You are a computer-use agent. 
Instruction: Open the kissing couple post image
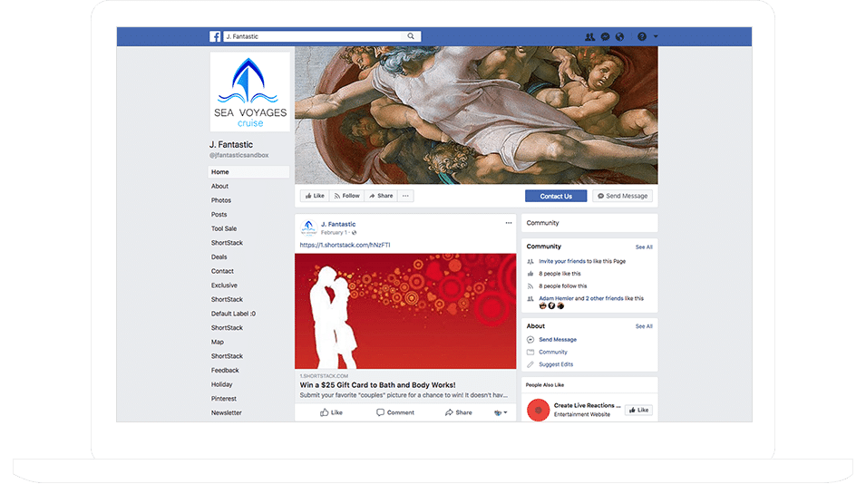tap(405, 311)
